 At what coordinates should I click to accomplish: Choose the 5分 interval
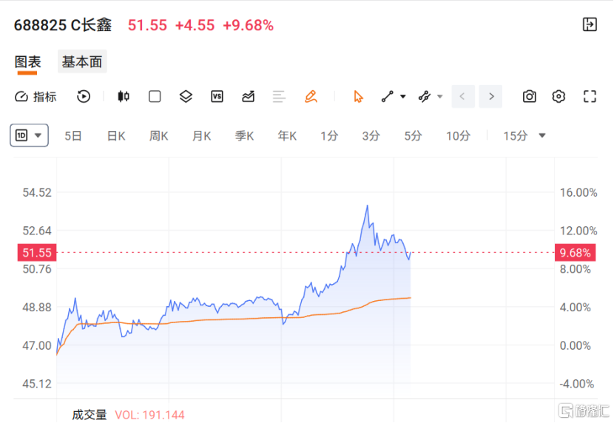[413, 136]
